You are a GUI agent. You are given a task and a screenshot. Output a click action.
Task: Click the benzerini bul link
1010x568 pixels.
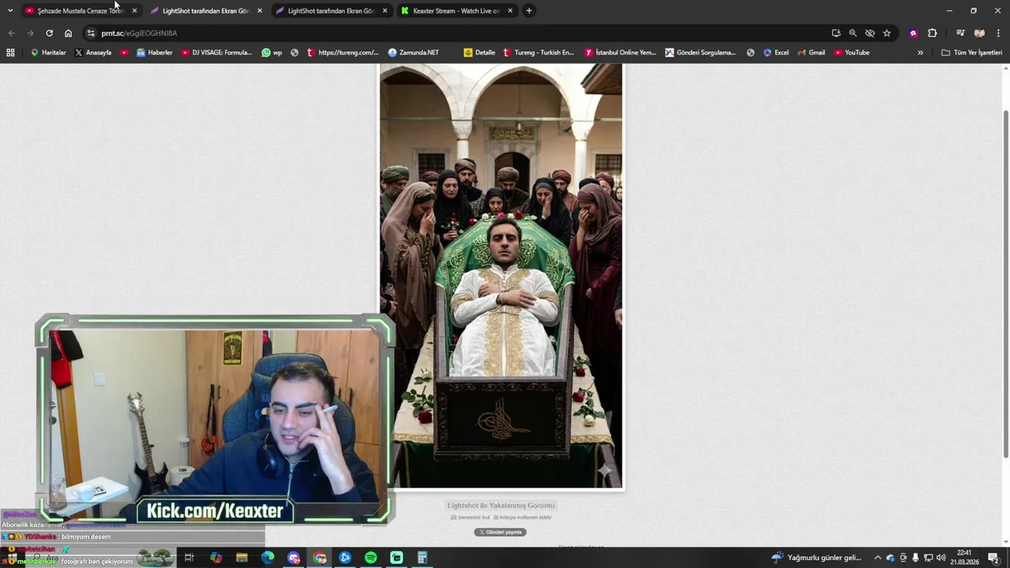[470, 518]
